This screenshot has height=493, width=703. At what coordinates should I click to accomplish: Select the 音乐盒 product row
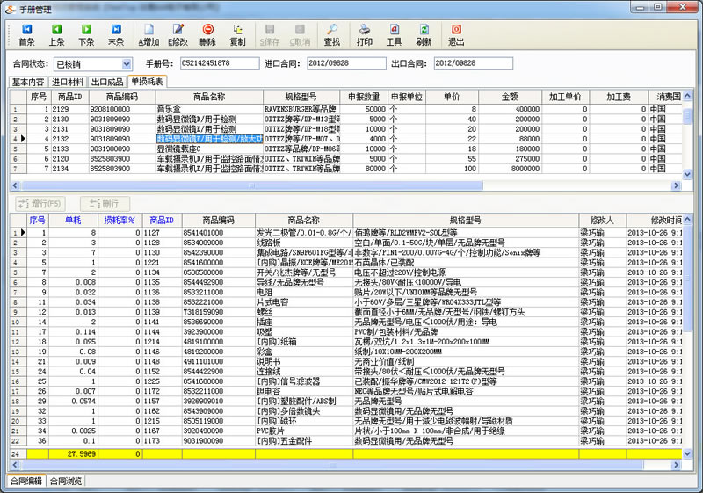[345, 109]
